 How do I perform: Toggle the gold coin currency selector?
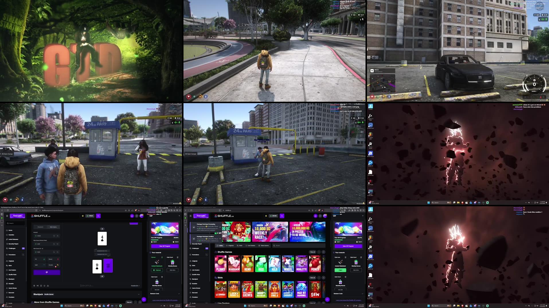coord(83,216)
